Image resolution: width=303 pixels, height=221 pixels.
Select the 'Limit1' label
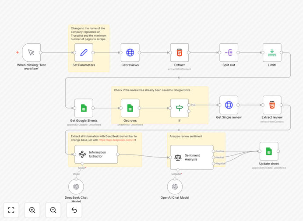click(272, 65)
